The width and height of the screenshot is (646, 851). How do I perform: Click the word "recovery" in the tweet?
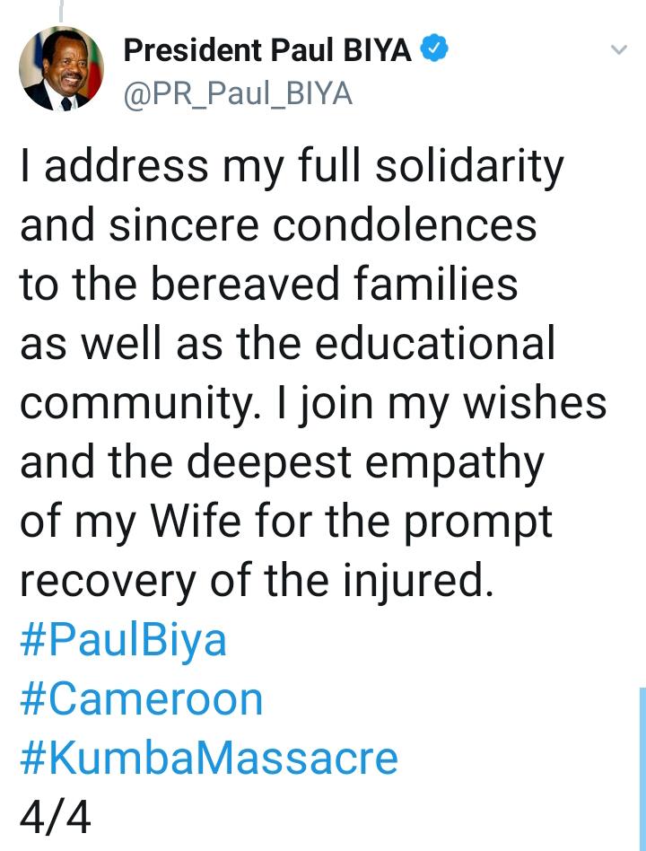108,583
